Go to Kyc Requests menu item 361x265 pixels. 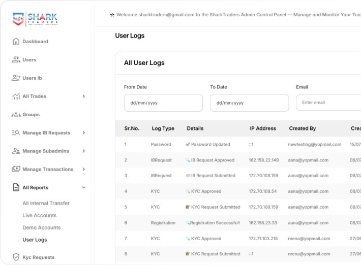click(39, 257)
